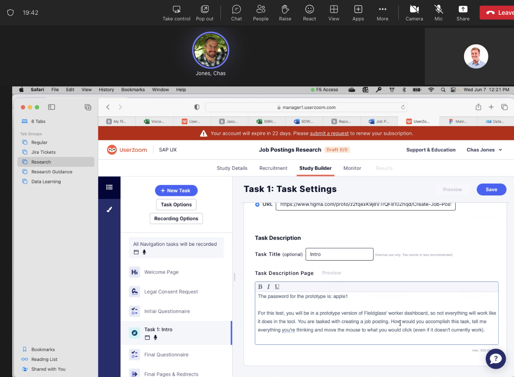Select the Legal Consent Request item

coord(177,291)
